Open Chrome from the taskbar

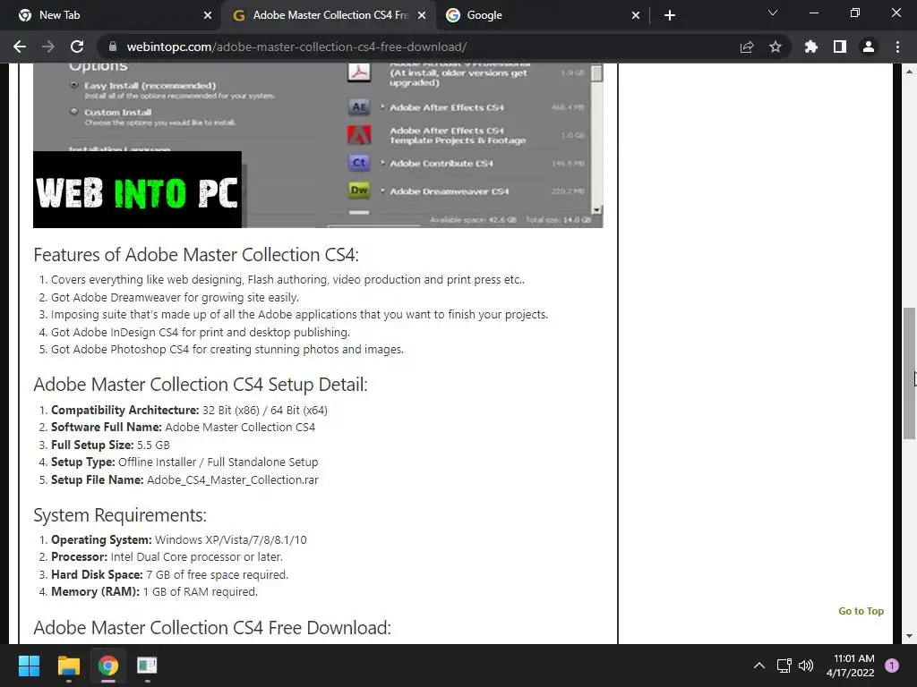[x=108, y=666]
